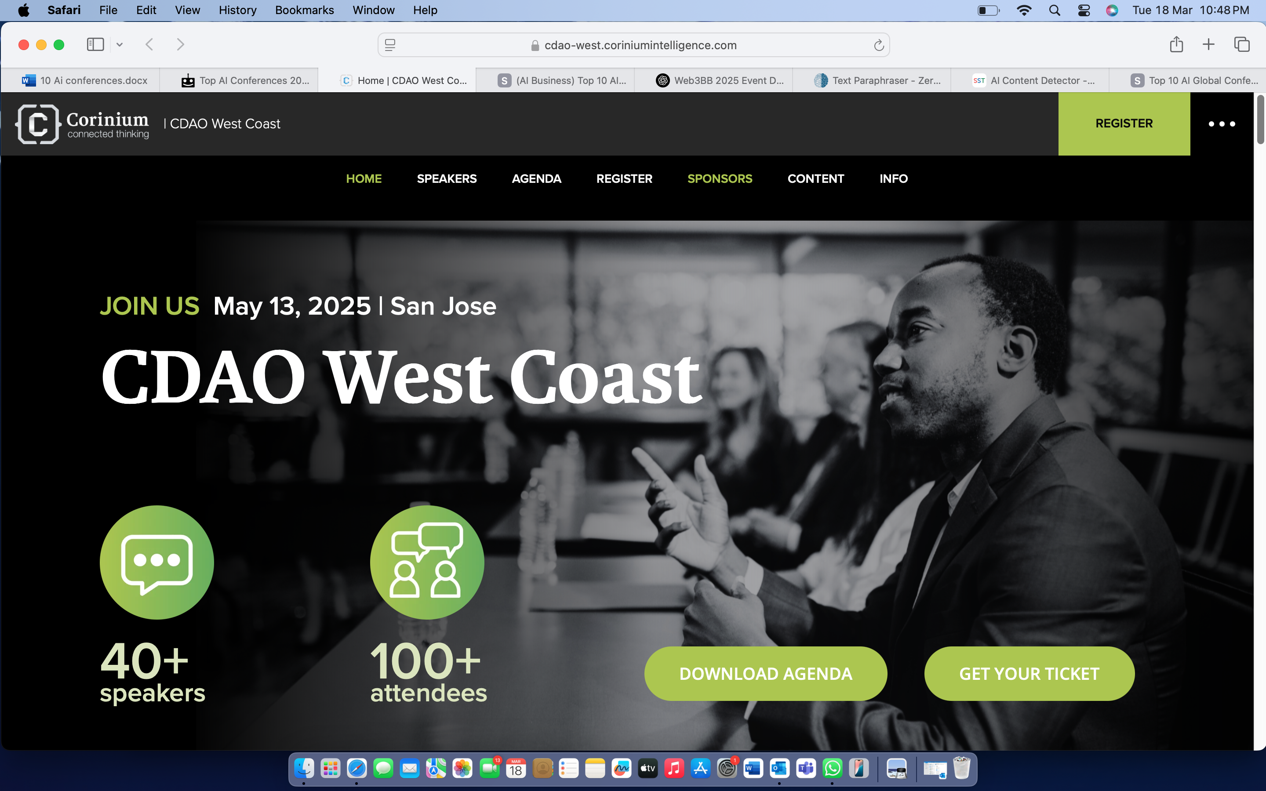Toggle the Safari sidebar icon
The width and height of the screenshot is (1266, 791).
click(x=95, y=44)
